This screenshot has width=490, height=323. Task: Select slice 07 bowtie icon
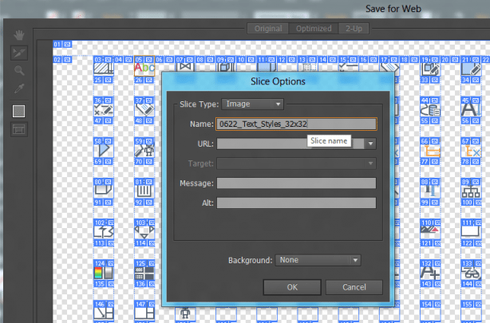[185, 67]
